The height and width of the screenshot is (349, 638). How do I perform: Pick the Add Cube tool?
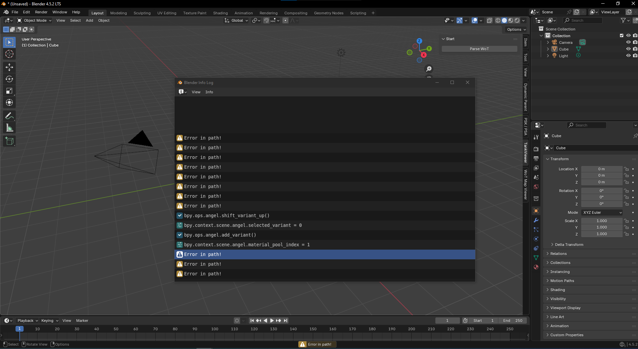[x=9, y=141]
